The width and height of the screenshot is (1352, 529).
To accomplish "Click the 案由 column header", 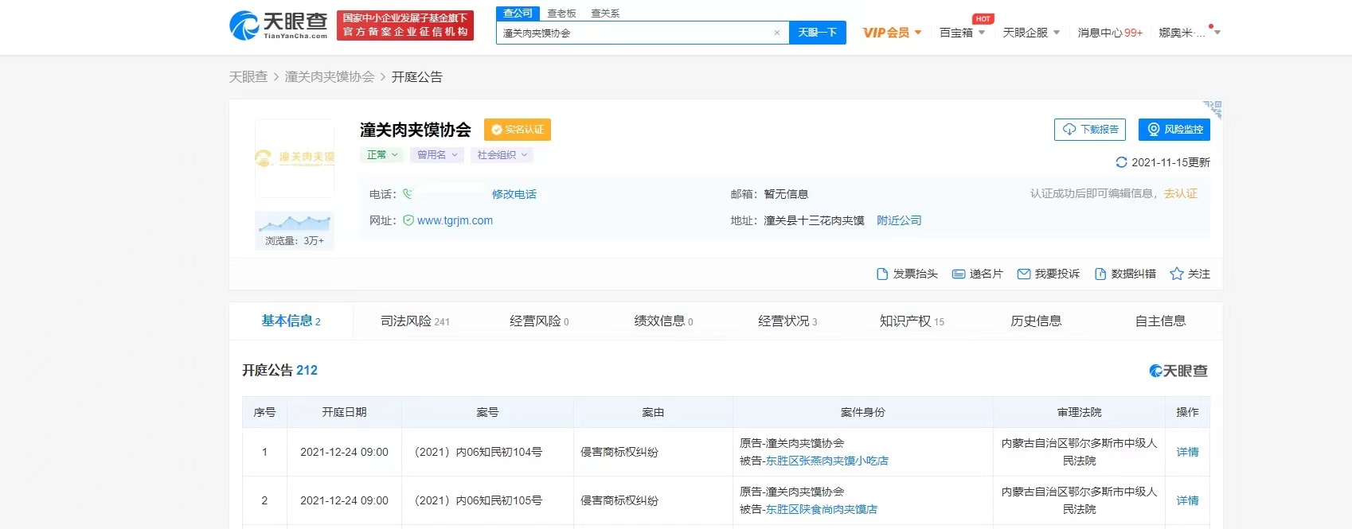I will (x=653, y=412).
